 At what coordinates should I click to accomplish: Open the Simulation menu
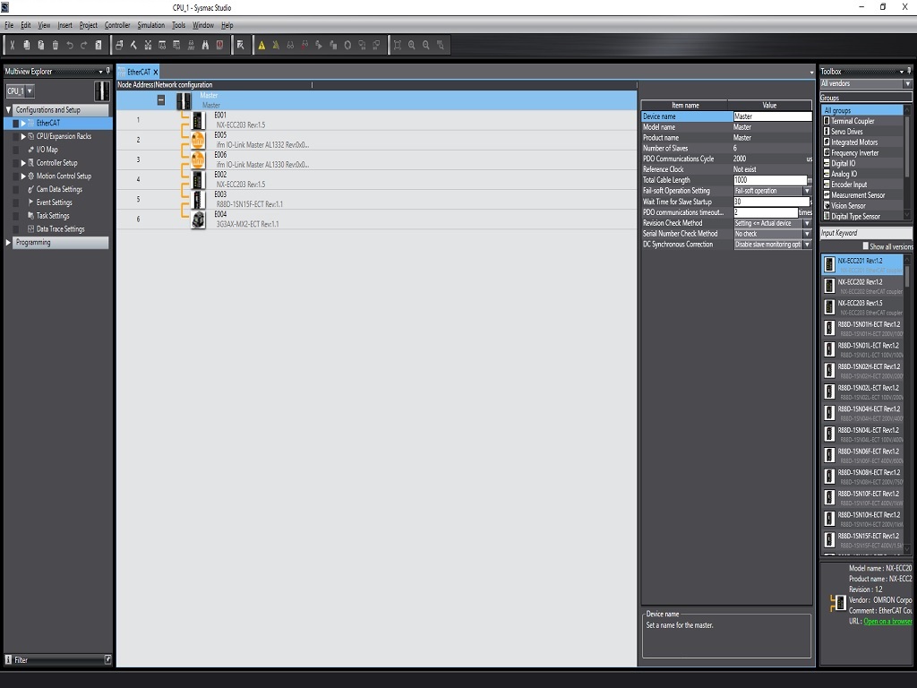coord(150,25)
